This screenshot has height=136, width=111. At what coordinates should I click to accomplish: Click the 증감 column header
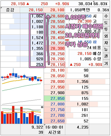click(x=10, y=10)
